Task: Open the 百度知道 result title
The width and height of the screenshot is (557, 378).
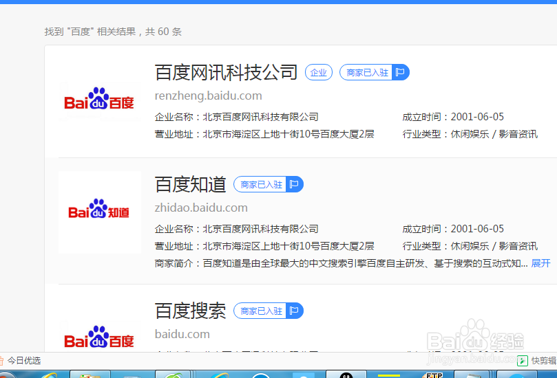Action: point(191,184)
